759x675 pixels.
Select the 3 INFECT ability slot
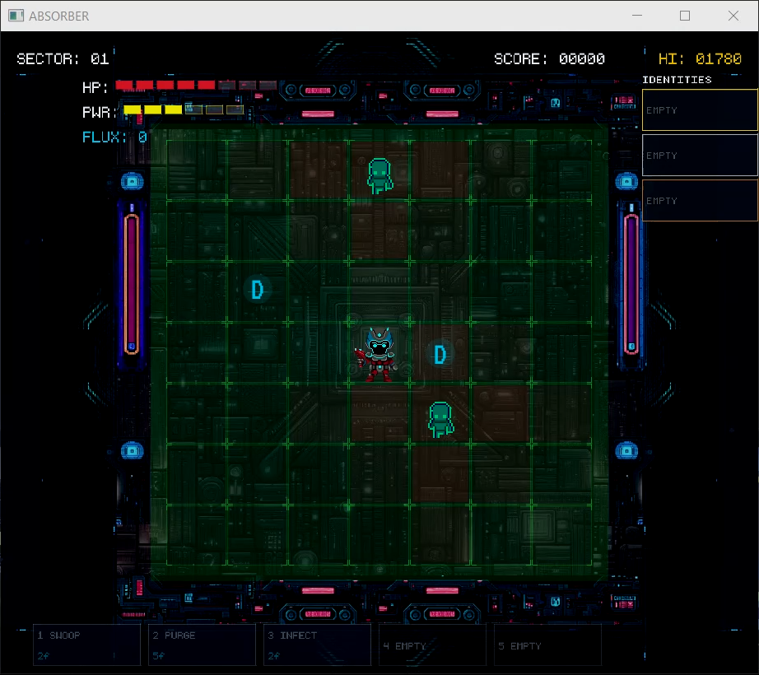[x=317, y=645]
